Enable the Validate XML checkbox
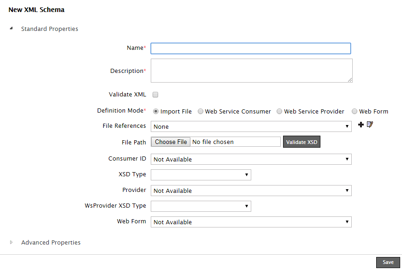 (x=155, y=95)
